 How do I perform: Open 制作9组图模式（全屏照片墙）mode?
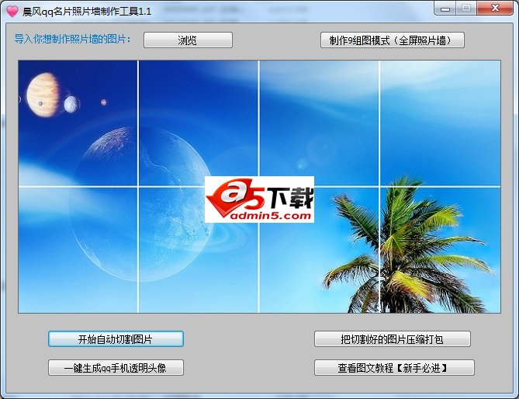(x=393, y=40)
